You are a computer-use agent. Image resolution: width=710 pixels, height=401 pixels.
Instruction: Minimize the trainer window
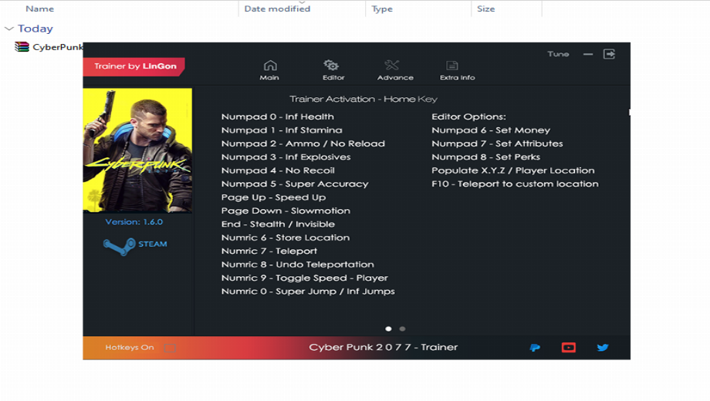coord(588,54)
